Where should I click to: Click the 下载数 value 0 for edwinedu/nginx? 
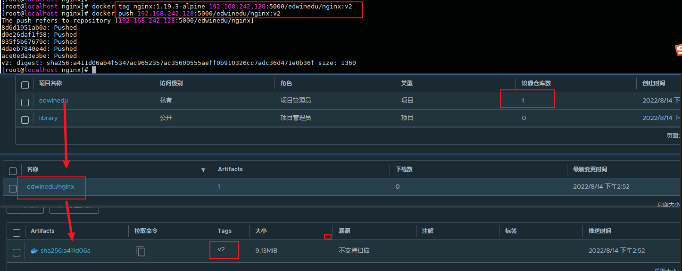[398, 186]
